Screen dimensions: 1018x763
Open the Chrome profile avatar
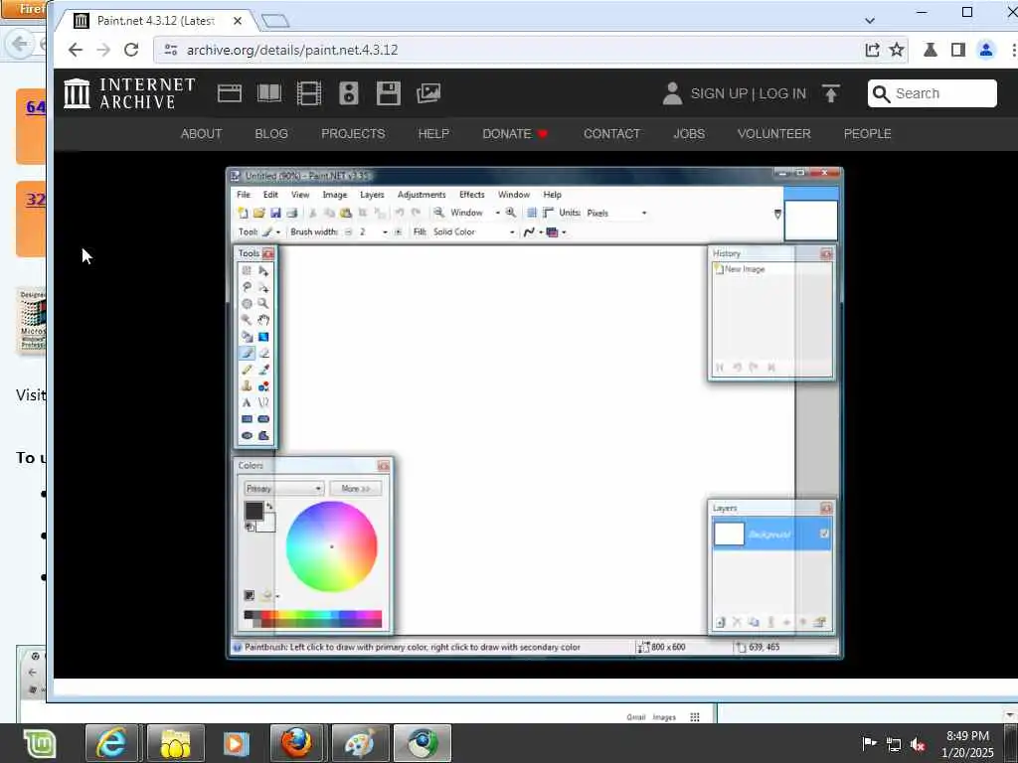[x=986, y=50]
